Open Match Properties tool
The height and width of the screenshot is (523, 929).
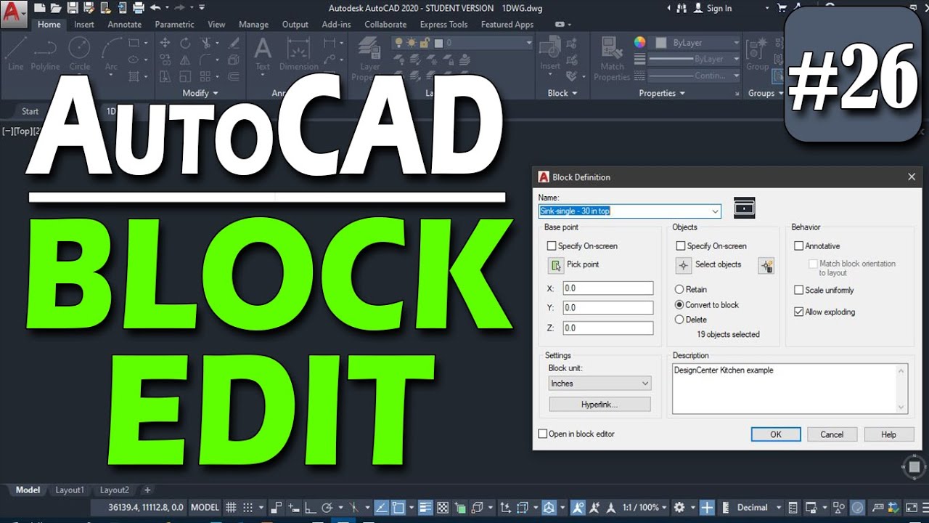[x=612, y=58]
